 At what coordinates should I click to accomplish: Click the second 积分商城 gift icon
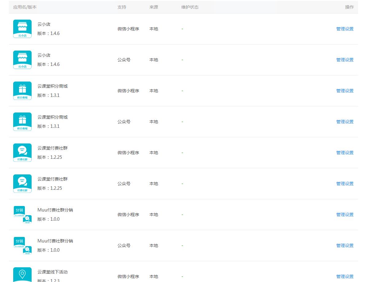(22, 121)
